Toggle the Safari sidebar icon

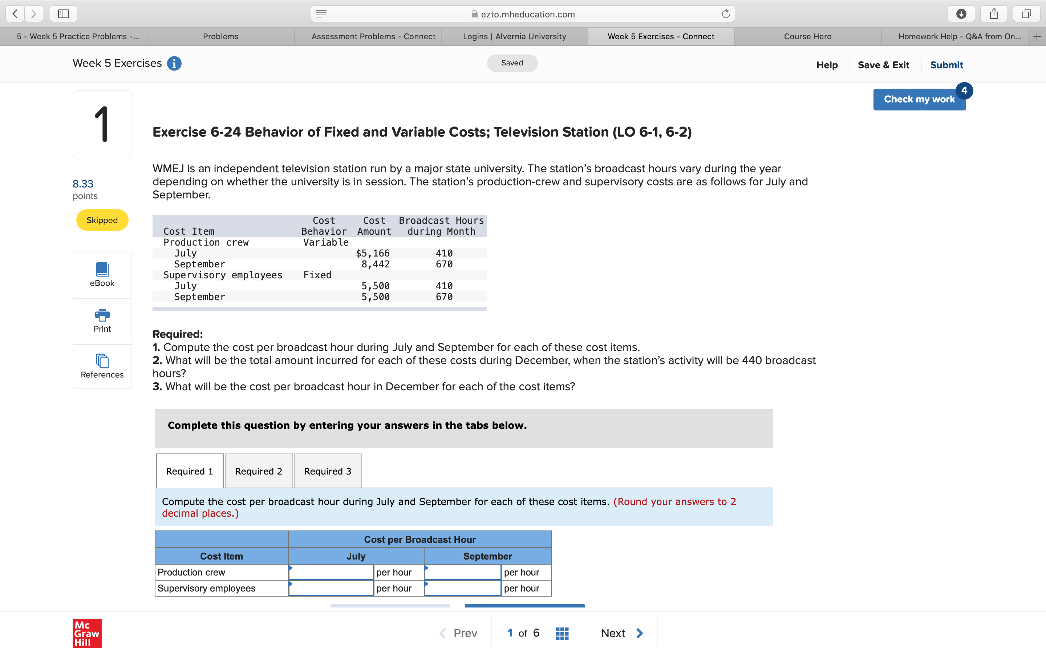[63, 13]
